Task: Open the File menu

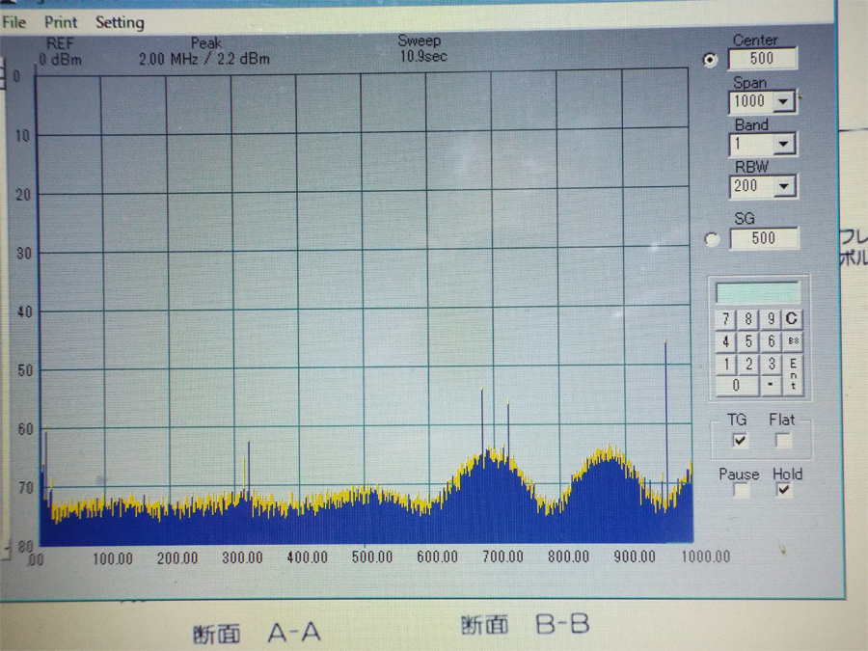Action: 14,22
